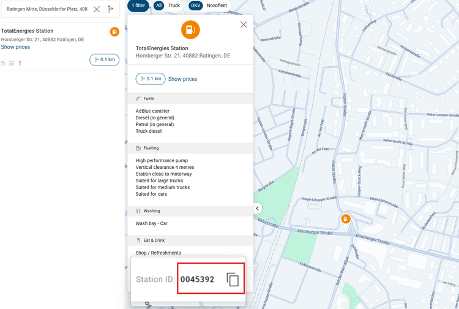459x309 pixels.
Task: Collapse the side panel with the arrow handle
Action: click(x=258, y=209)
